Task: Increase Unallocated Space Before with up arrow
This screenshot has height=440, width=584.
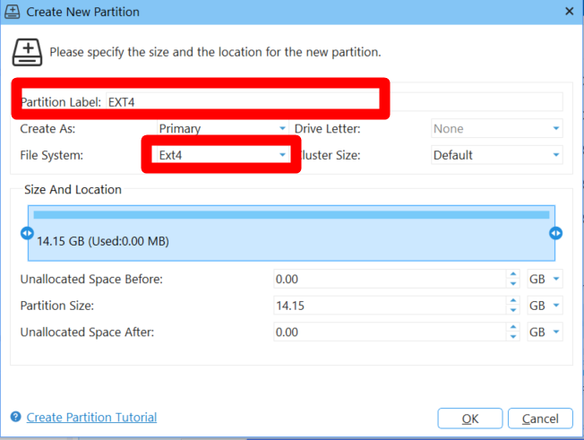Action: [513, 274]
